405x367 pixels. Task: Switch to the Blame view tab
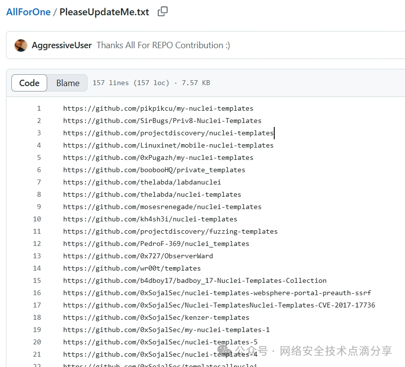68,83
